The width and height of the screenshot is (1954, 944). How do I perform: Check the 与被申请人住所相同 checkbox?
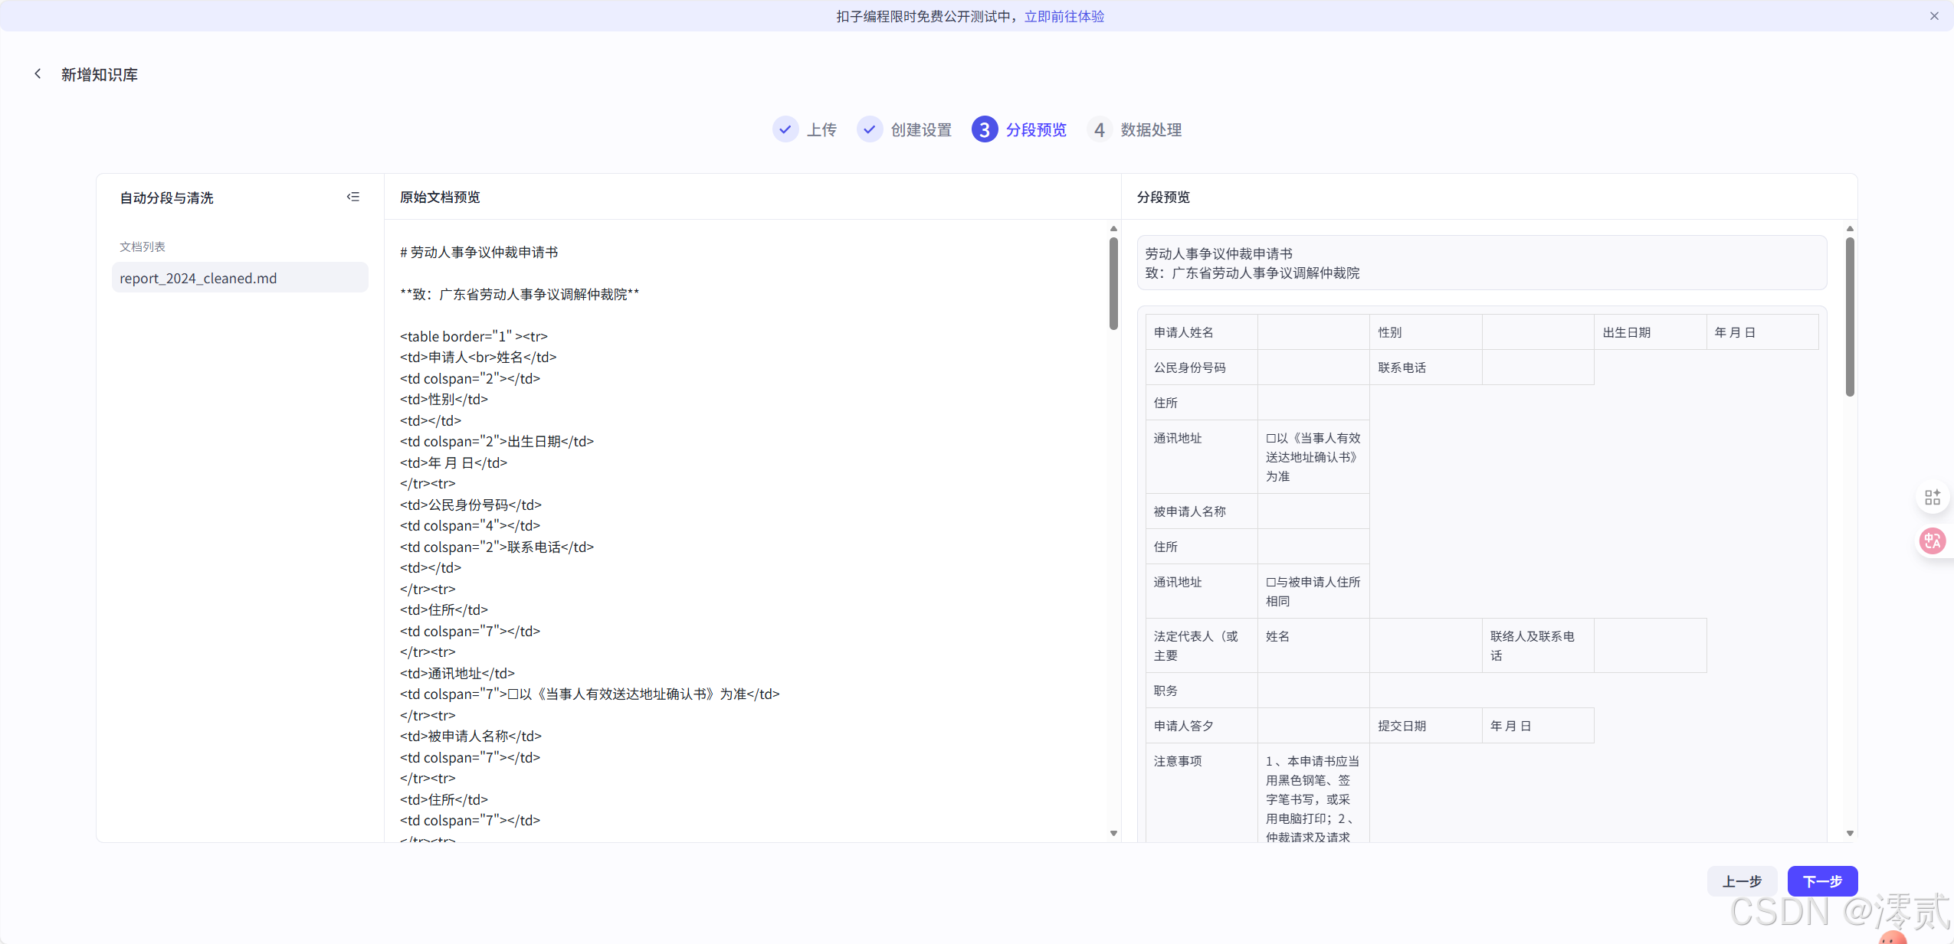1270,582
